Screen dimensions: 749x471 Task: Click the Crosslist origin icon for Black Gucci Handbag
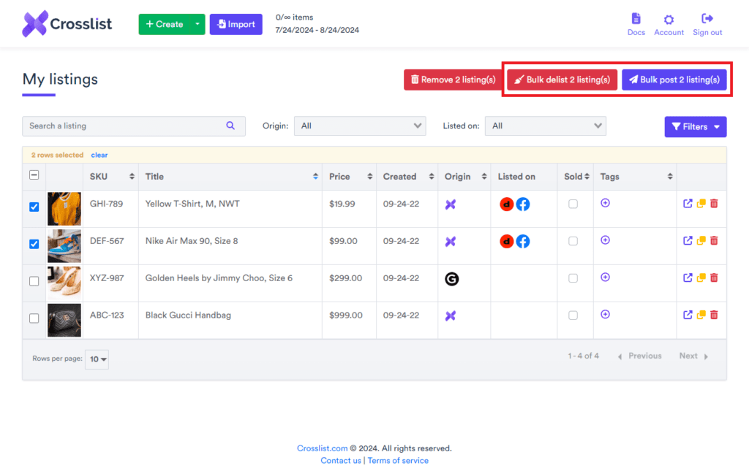pos(450,315)
